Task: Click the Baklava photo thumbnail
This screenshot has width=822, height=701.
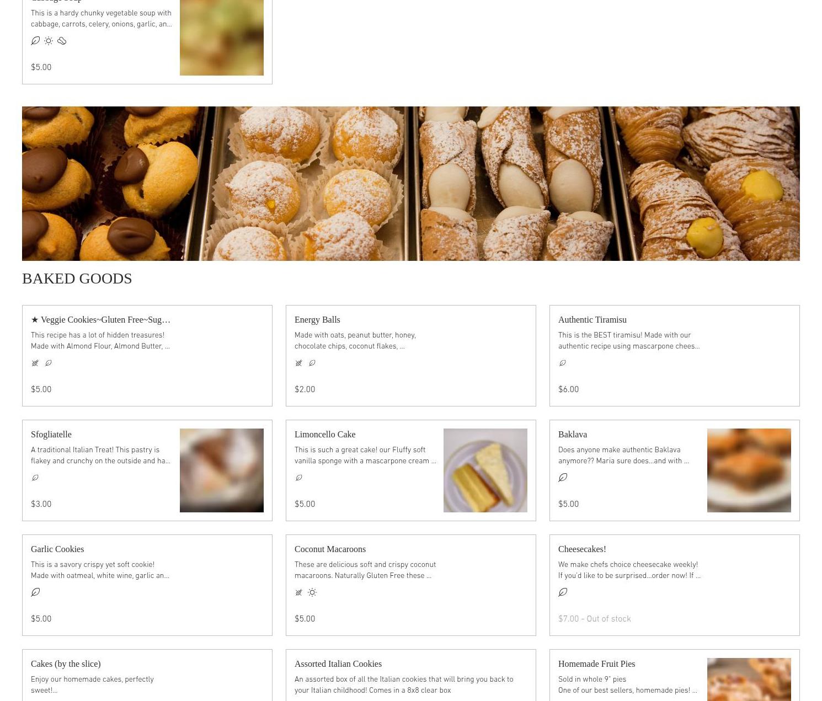Action: click(749, 470)
